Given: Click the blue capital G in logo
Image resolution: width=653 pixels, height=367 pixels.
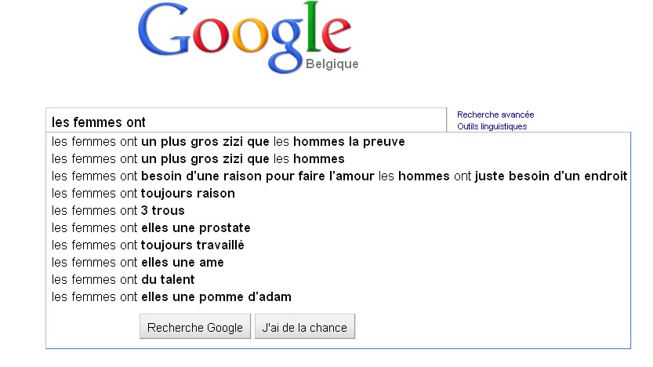Looking at the screenshot, I should pyautogui.click(x=167, y=33).
